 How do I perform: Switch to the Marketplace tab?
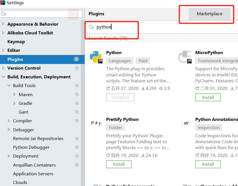point(209,14)
